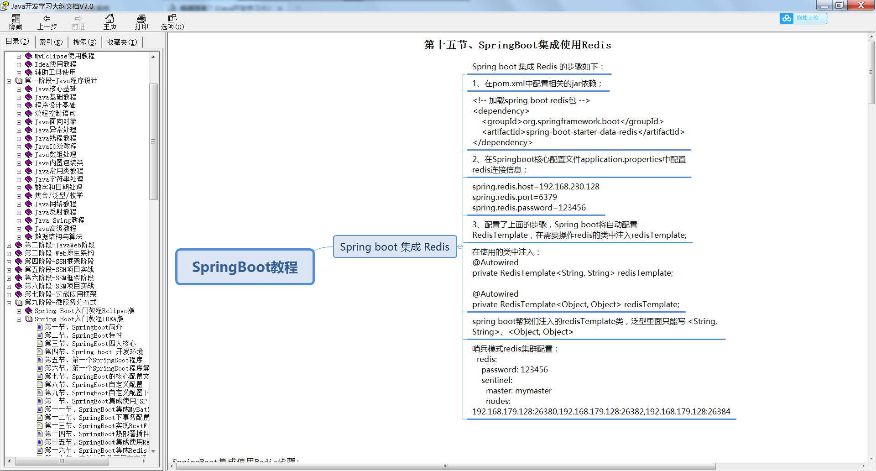Screen dimensions: 876x471
Task: Expand the Java核心基础 node
Action: 19,89
